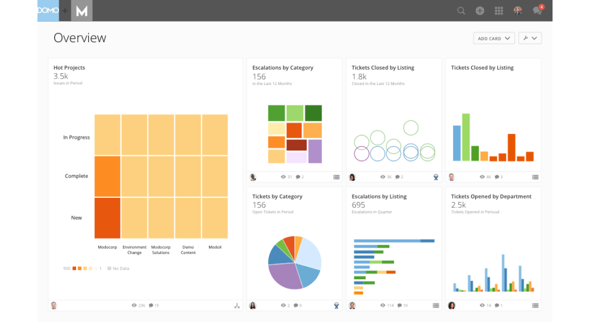Click comments icon on Hot Projects card

pos(152,305)
